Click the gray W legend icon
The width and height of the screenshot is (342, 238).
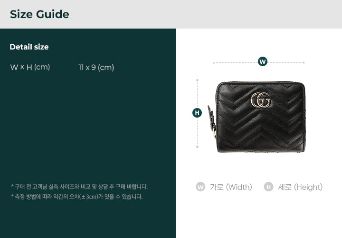click(x=200, y=187)
